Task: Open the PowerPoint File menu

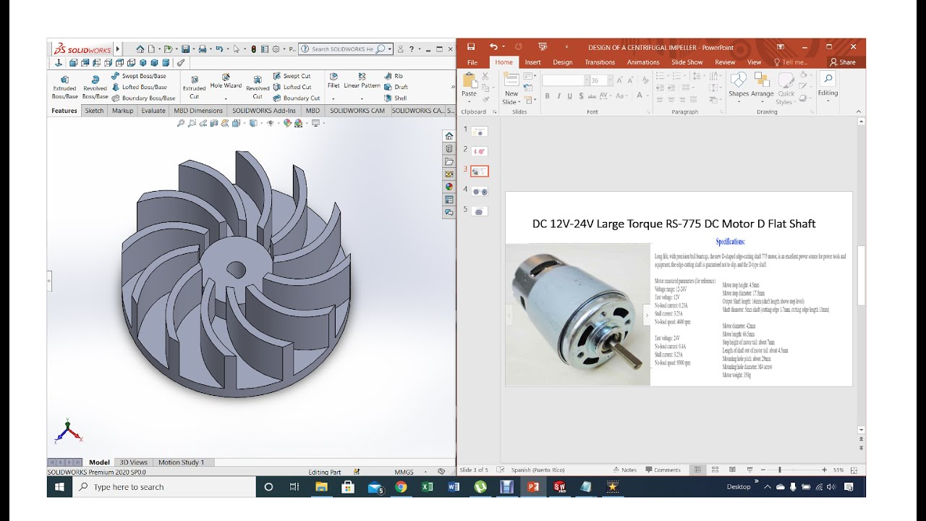Action: point(472,62)
